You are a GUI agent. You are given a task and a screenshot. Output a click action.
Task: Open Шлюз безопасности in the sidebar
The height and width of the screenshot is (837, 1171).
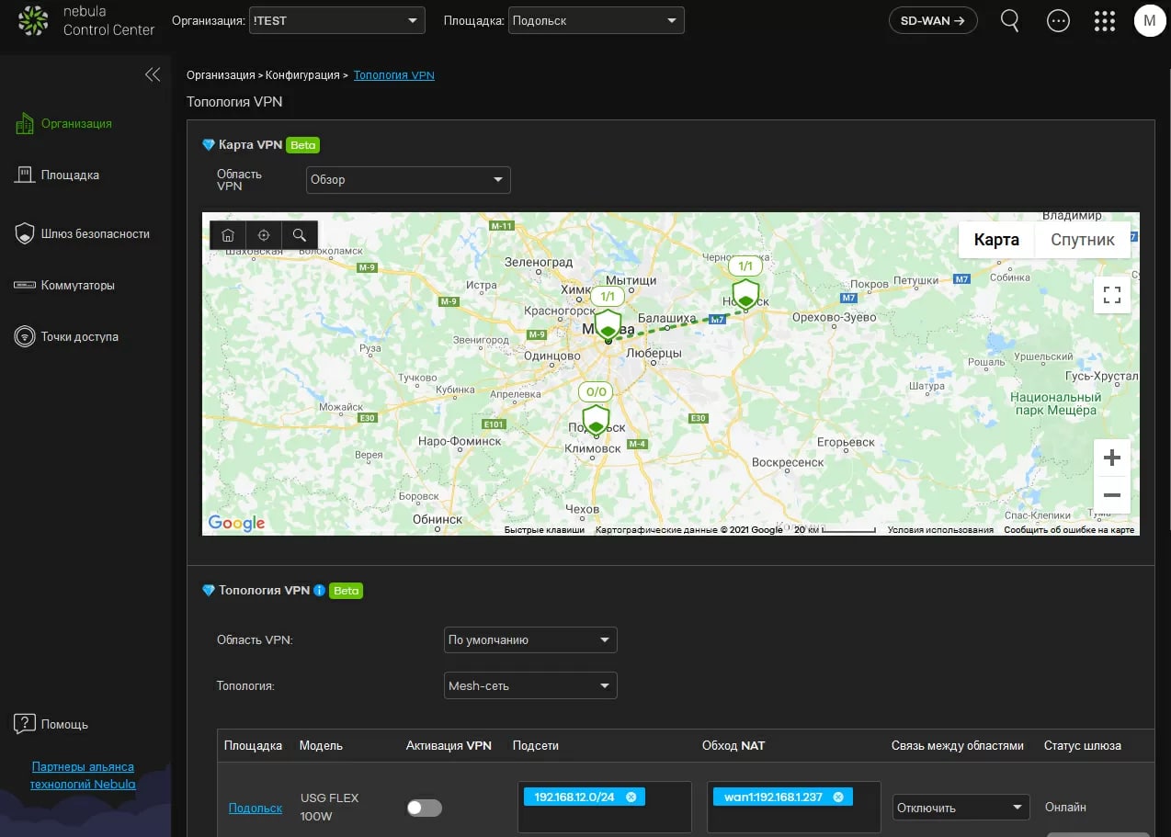(x=95, y=233)
